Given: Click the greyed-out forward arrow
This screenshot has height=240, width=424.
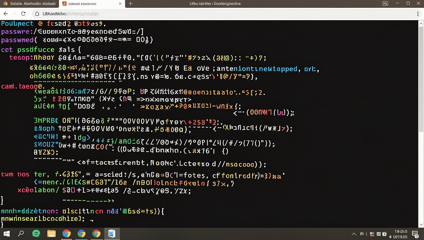Looking at the screenshot, I should click(x=14, y=14).
